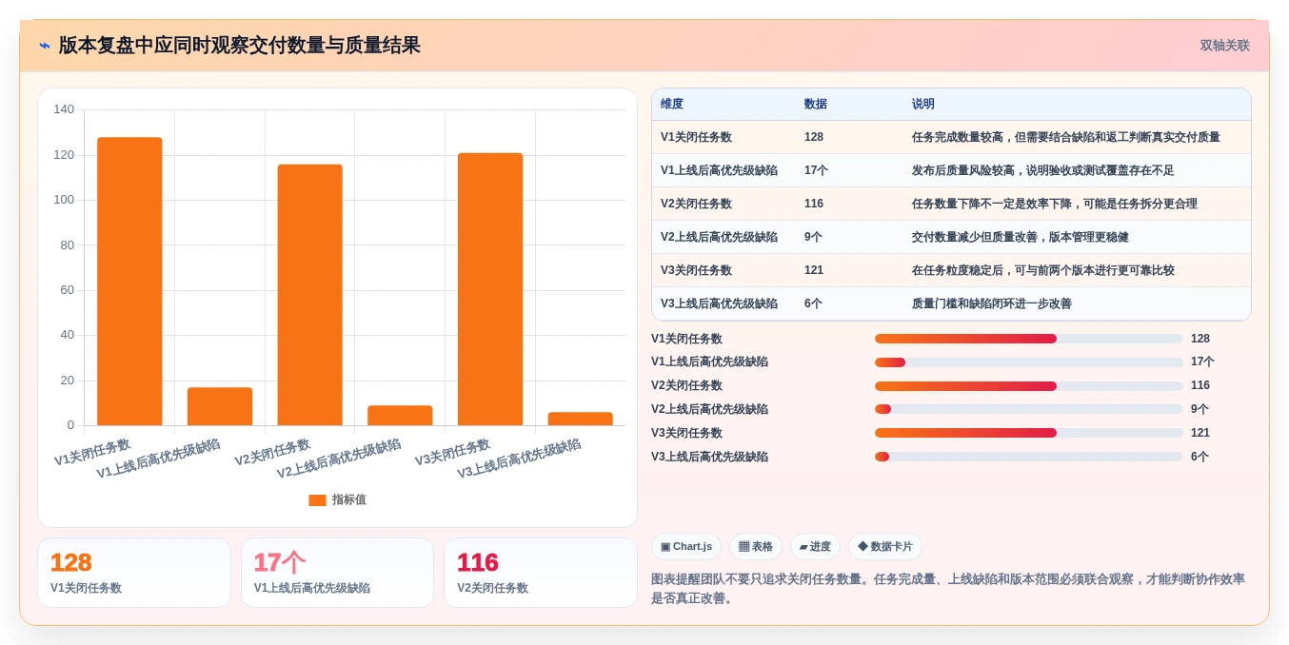The image size is (1289, 645).
Task: Click description 交付数量减少但质量改善，版本管理更稳健
Action: point(1020,237)
